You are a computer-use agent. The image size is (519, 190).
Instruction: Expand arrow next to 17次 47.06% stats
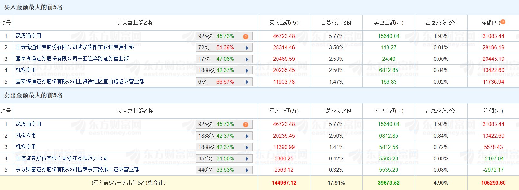tap(247, 59)
